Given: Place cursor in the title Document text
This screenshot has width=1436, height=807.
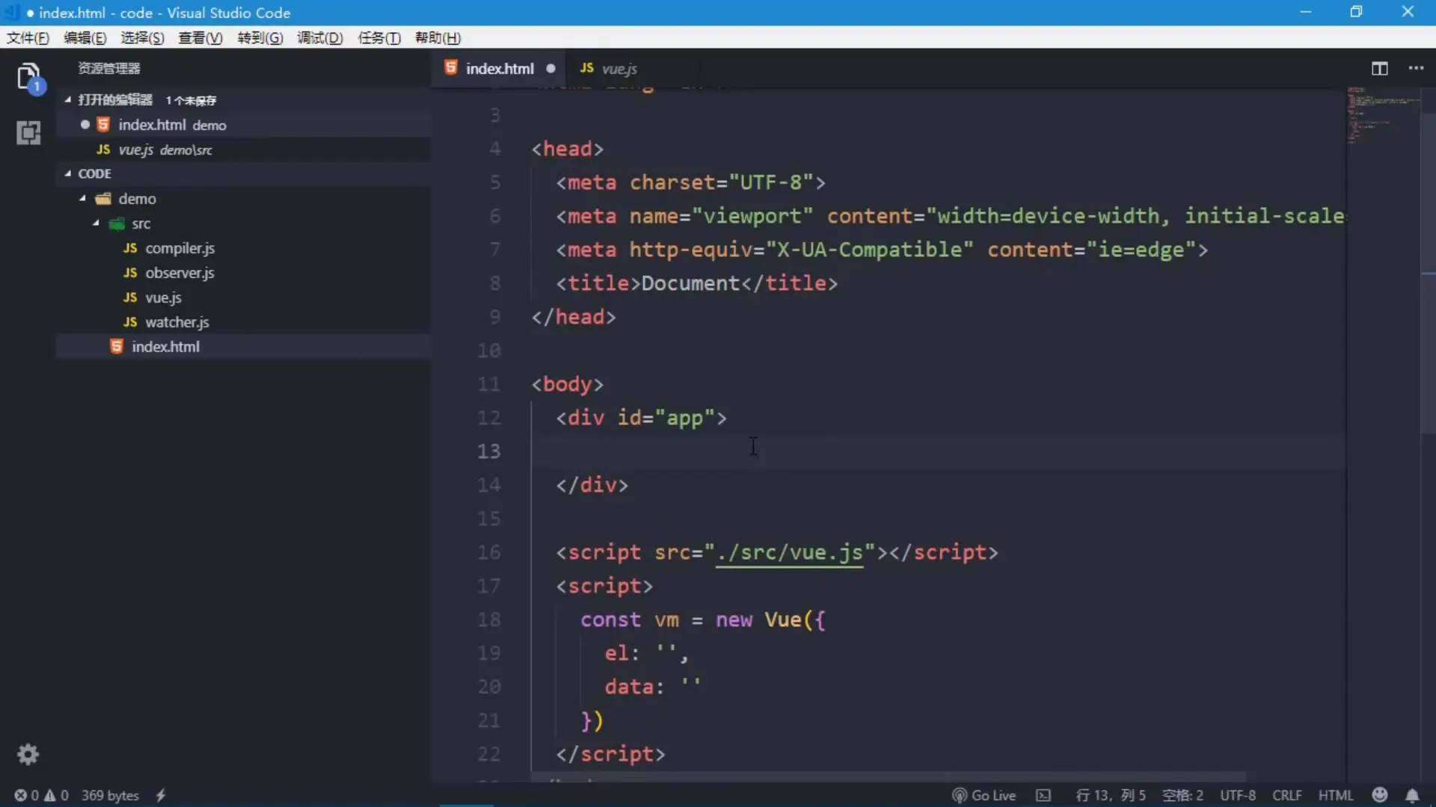Looking at the screenshot, I should [x=690, y=283].
